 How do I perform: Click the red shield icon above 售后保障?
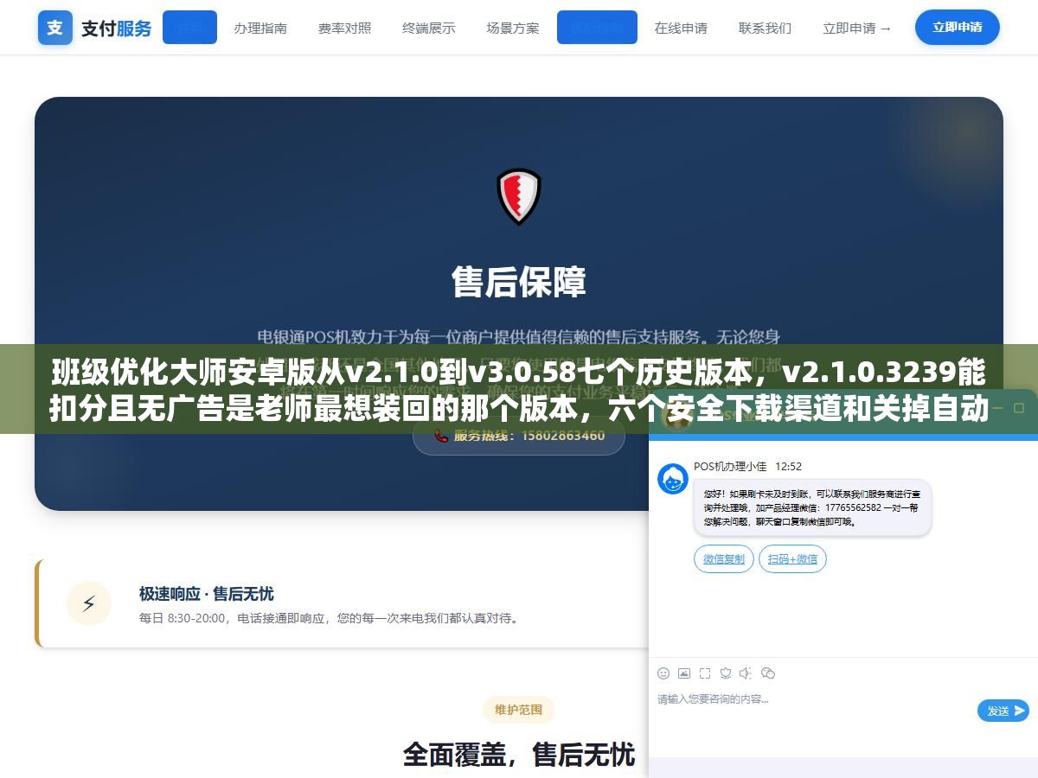(519, 196)
